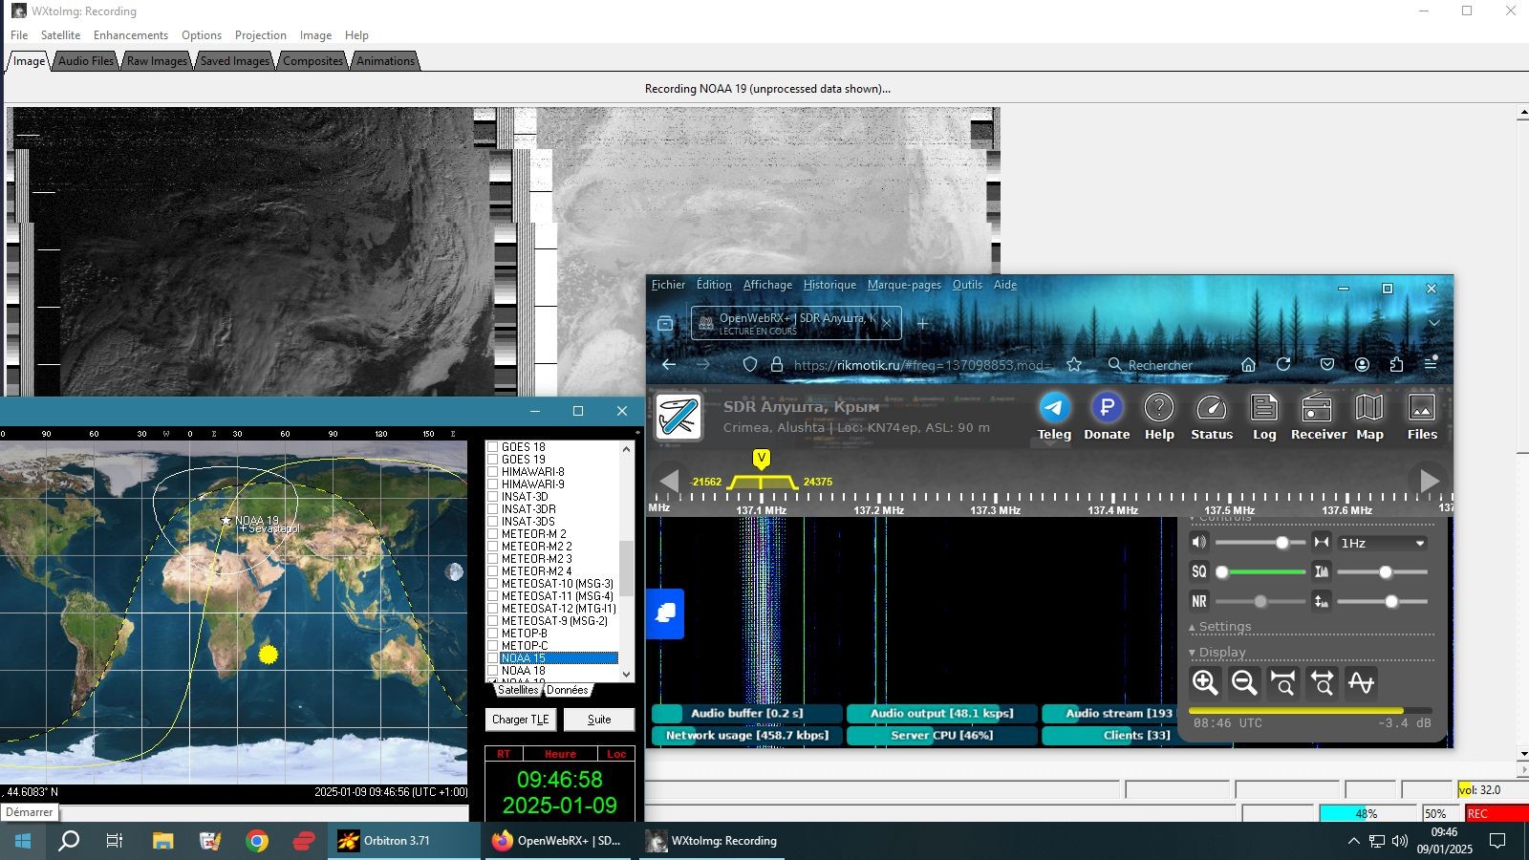Shift the frequency scale right with arrow

[1430, 480]
